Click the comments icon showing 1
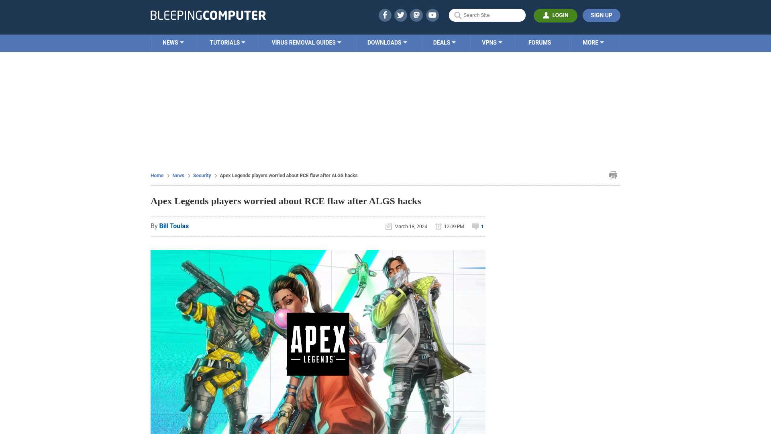The height and width of the screenshot is (434, 771). click(477, 226)
